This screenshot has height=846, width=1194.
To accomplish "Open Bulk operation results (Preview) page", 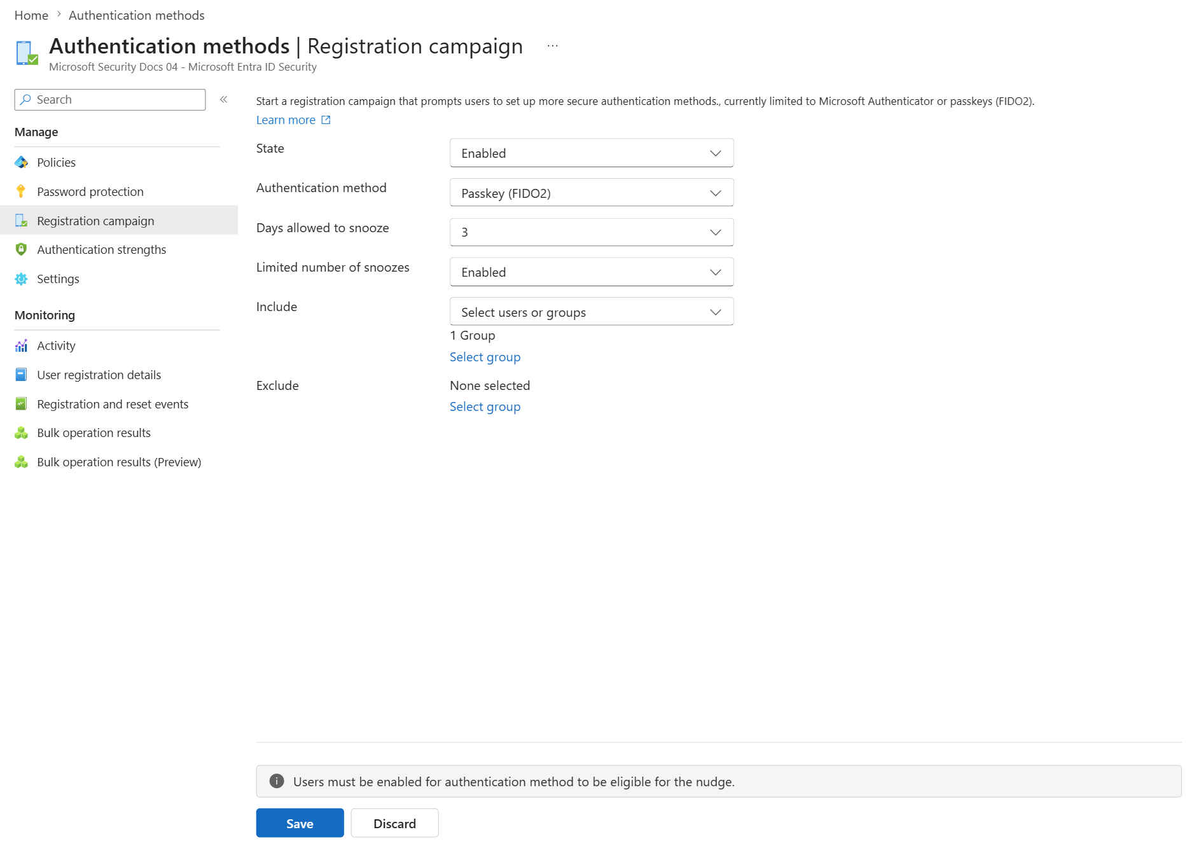I will pyautogui.click(x=119, y=462).
